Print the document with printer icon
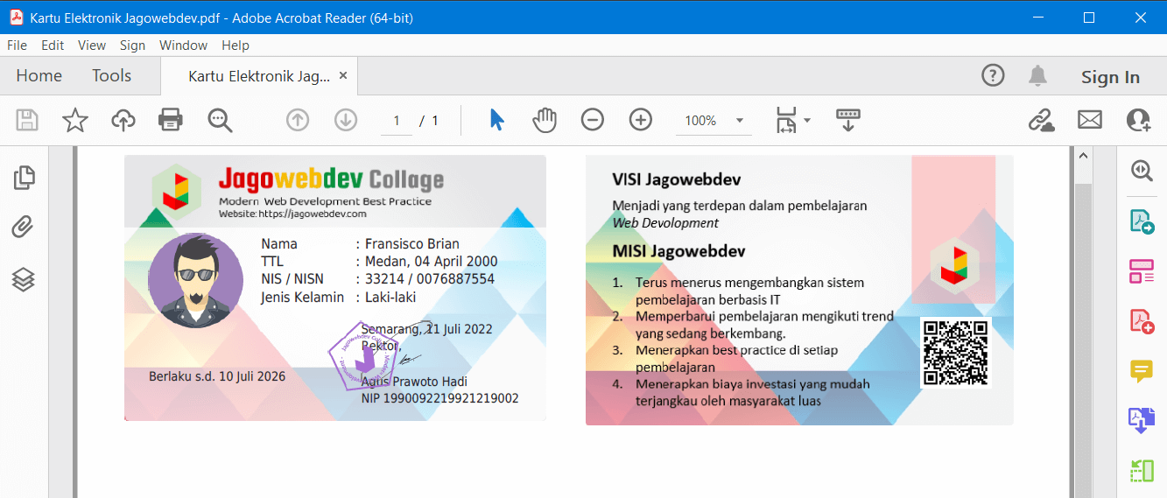 [x=171, y=120]
